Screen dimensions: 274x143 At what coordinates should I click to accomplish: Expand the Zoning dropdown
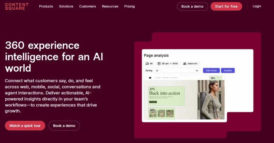(x=152, y=70)
